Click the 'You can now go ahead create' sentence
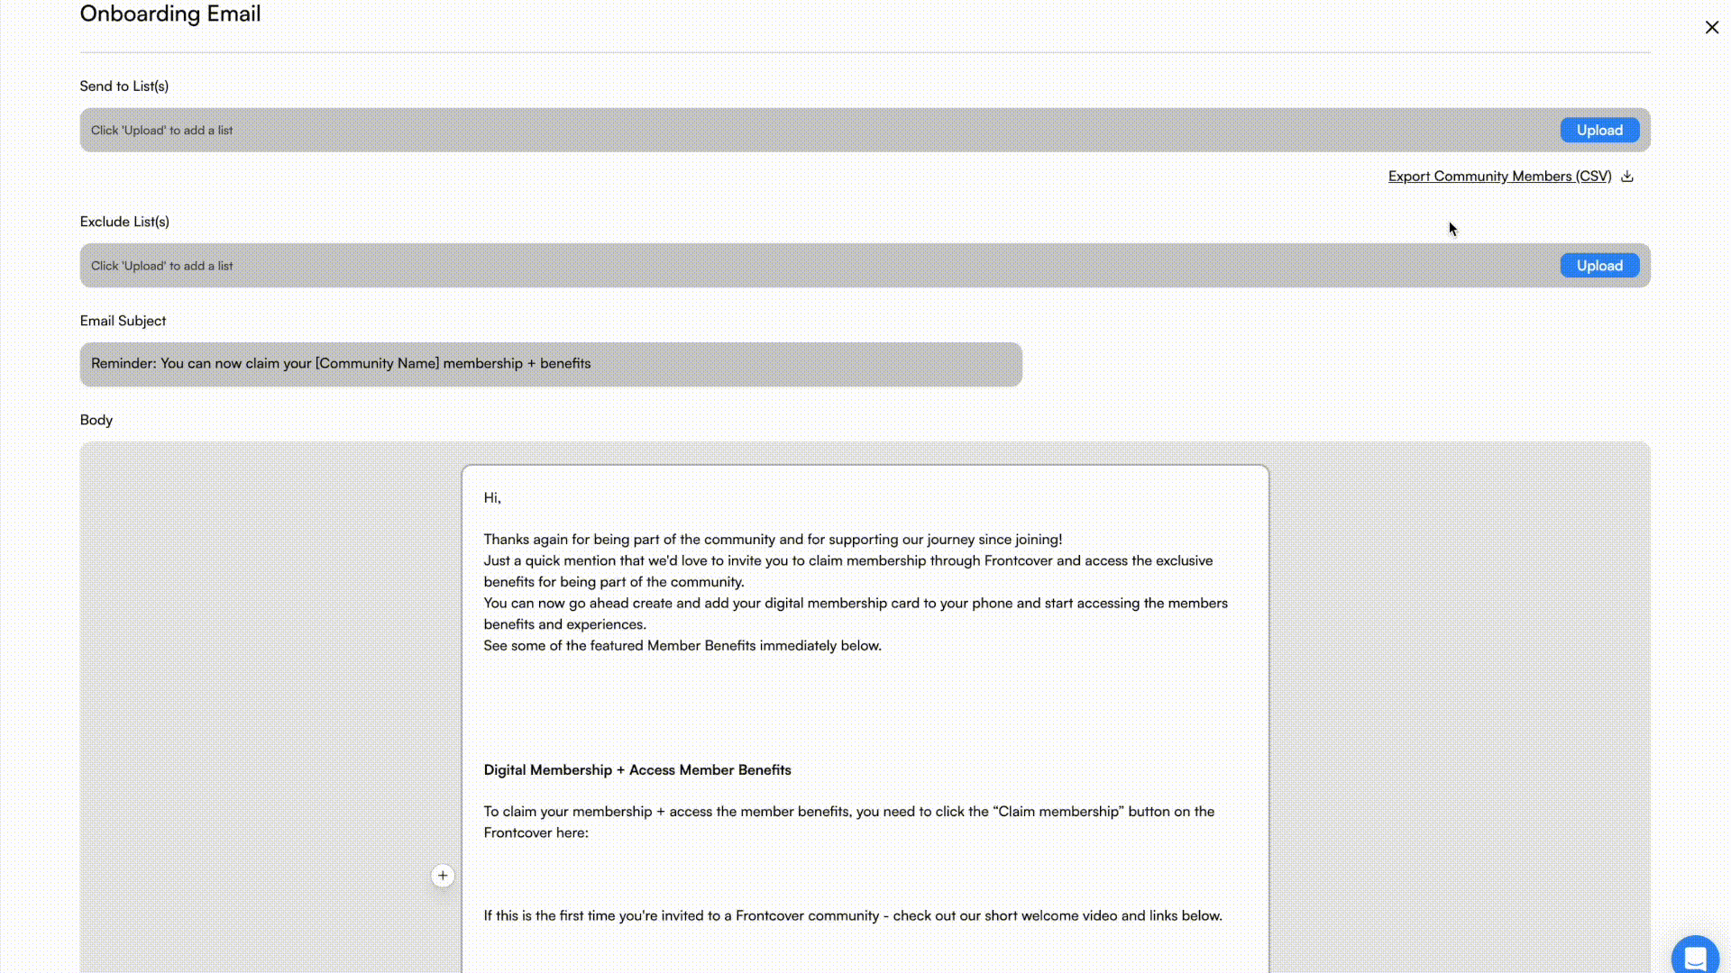 855,604
